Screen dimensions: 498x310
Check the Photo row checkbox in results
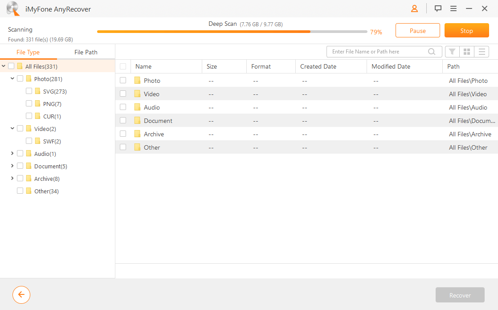click(x=123, y=80)
